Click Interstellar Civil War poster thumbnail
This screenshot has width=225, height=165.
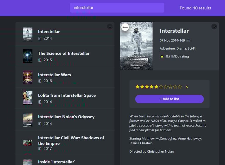(28, 143)
